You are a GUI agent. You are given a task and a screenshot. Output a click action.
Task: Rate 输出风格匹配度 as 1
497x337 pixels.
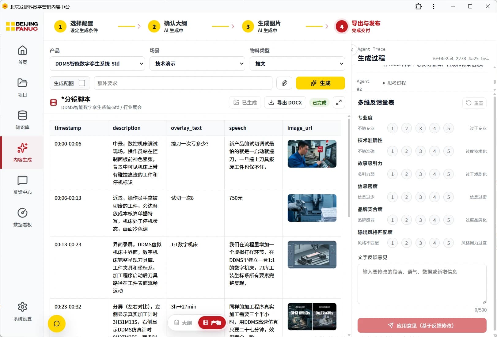pos(393,243)
